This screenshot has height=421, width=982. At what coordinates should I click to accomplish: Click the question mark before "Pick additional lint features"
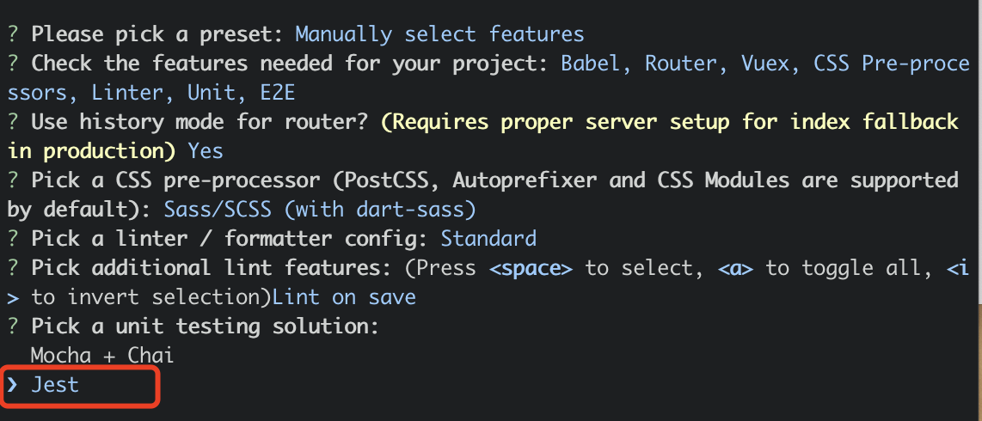(13, 268)
